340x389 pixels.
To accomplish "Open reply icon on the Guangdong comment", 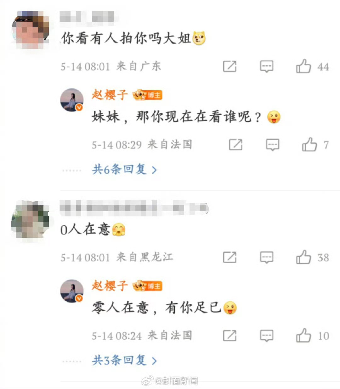I will 266,66.
